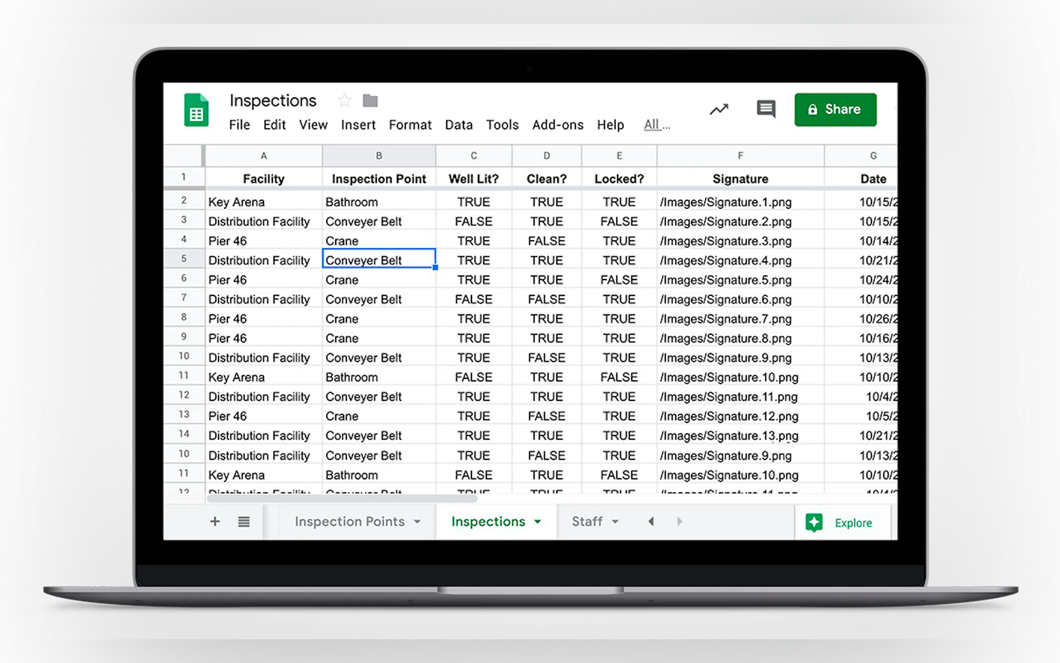
Task: Star the Inspections document
Action: [x=344, y=101]
